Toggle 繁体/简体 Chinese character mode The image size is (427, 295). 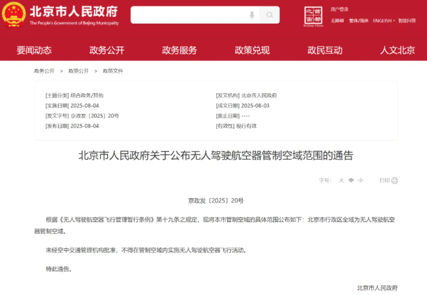coord(358,21)
